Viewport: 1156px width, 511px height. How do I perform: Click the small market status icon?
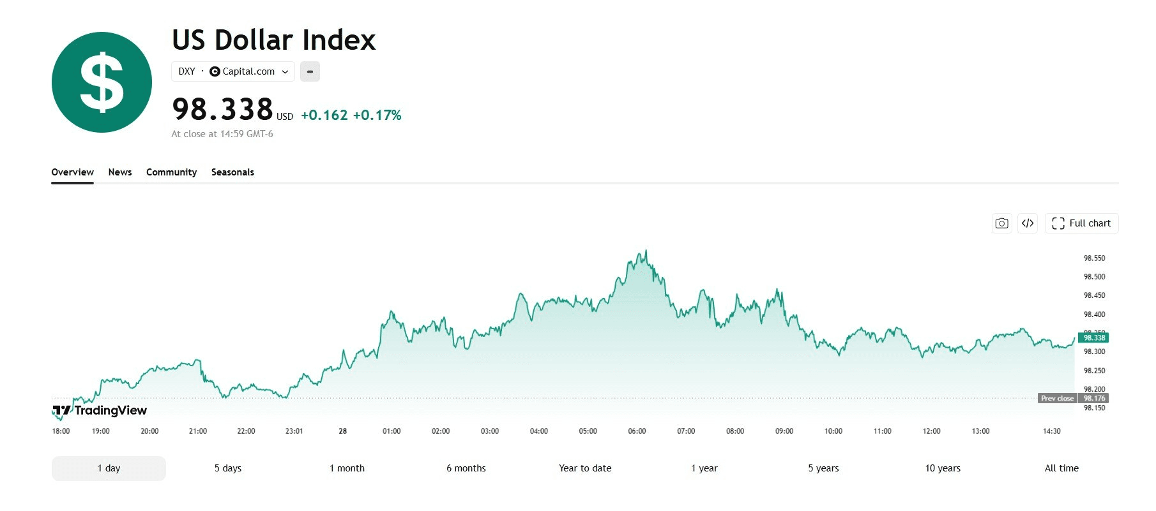click(x=310, y=71)
